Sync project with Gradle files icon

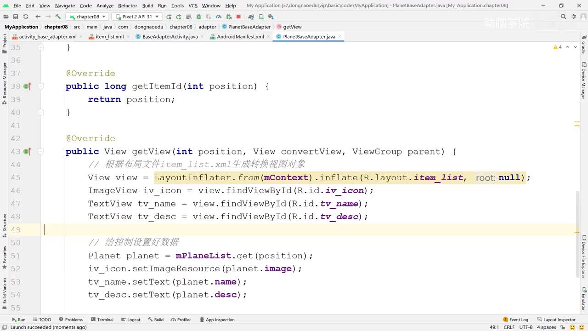coord(251,17)
